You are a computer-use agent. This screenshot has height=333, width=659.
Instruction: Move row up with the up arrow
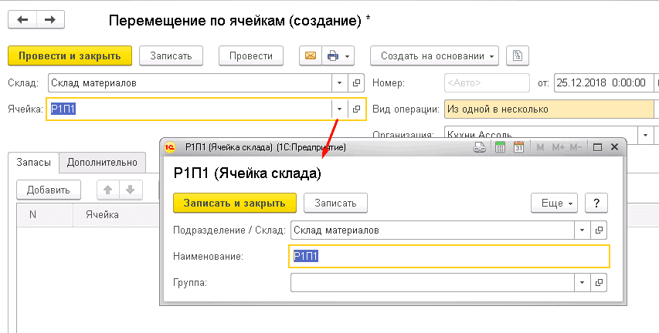(x=108, y=190)
